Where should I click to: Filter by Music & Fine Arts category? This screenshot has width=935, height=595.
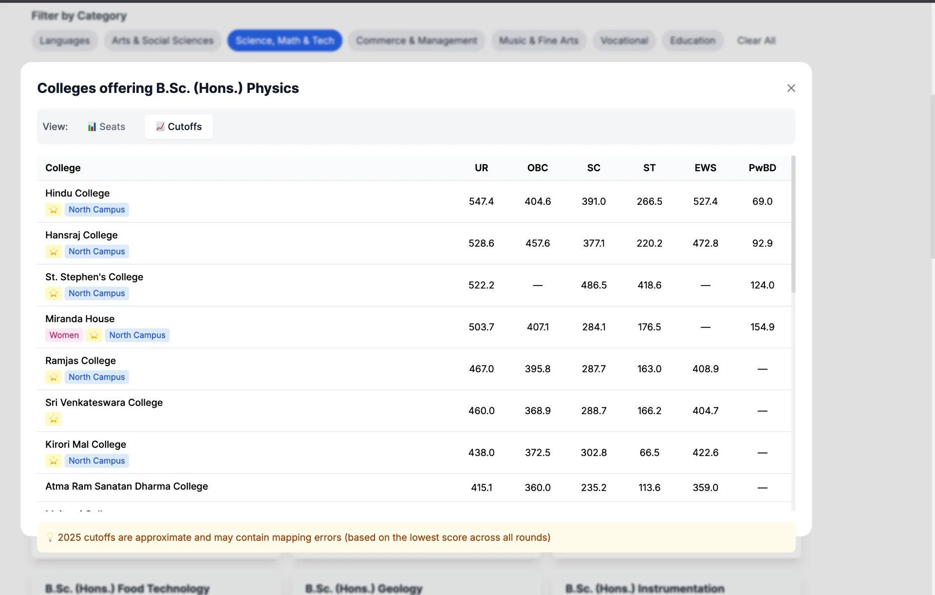pyautogui.click(x=539, y=40)
